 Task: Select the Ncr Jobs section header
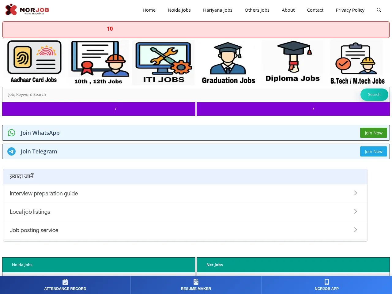tap(293, 265)
